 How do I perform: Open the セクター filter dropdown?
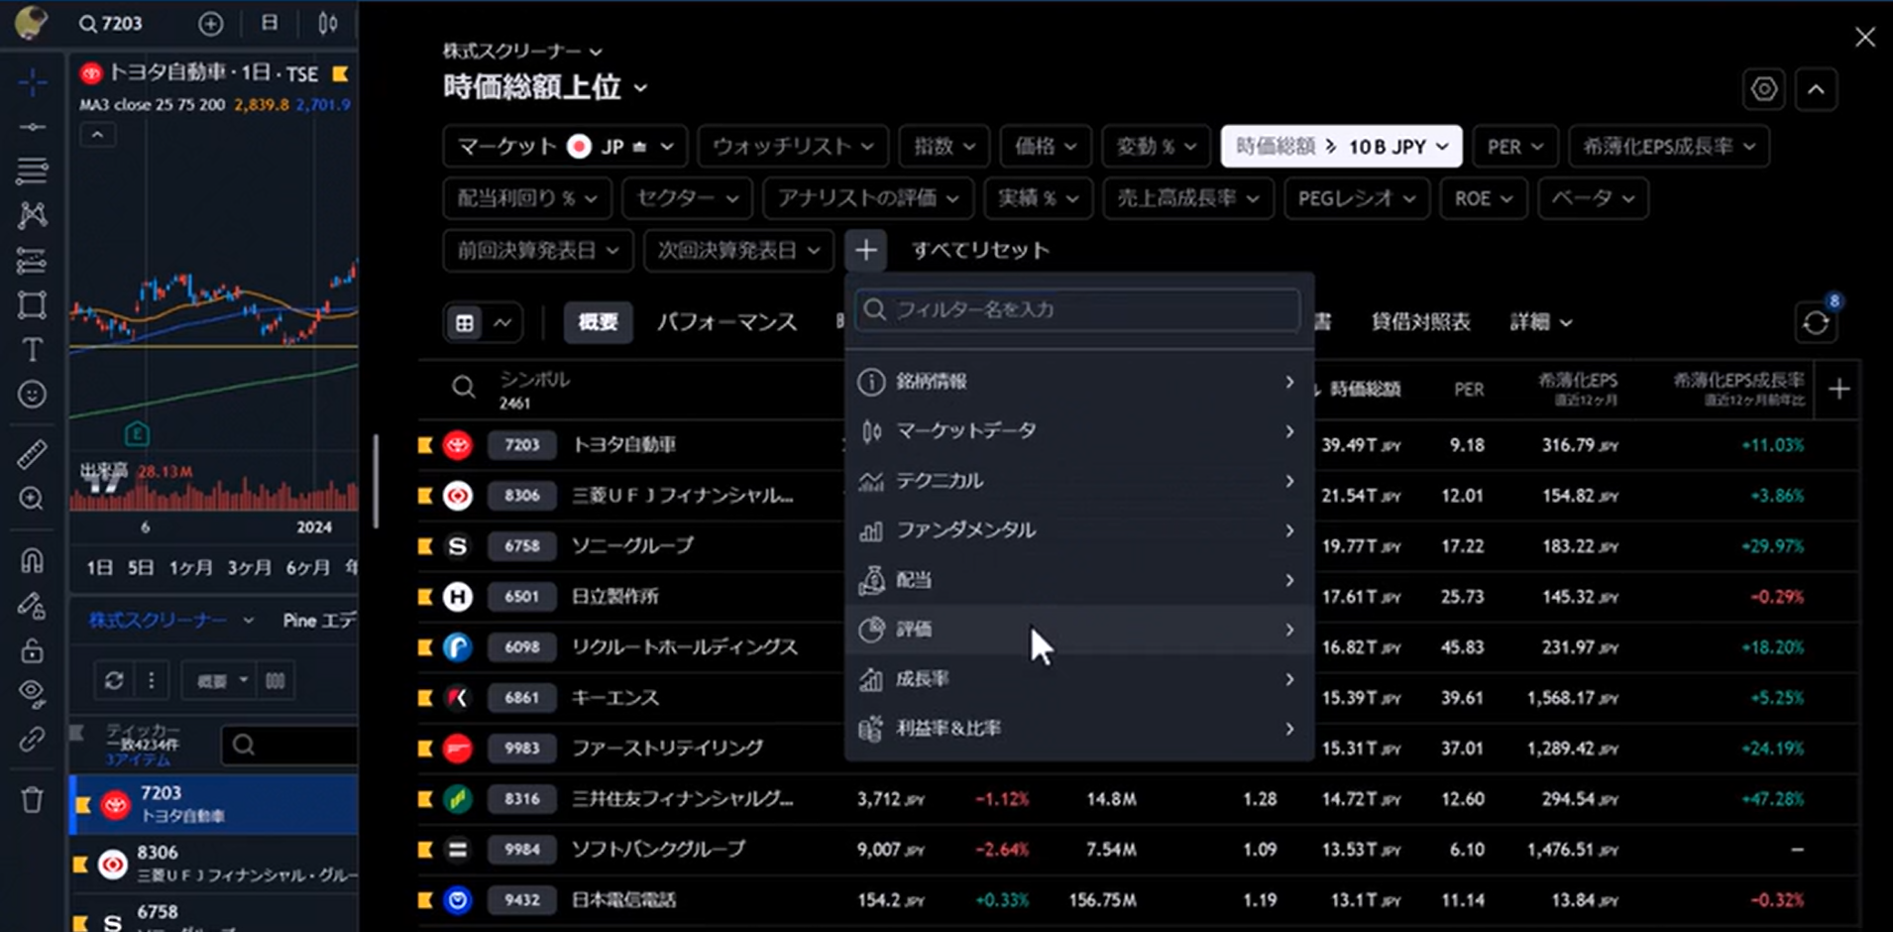point(687,198)
